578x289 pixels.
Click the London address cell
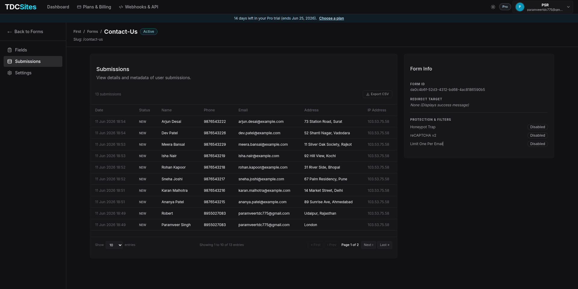310,225
